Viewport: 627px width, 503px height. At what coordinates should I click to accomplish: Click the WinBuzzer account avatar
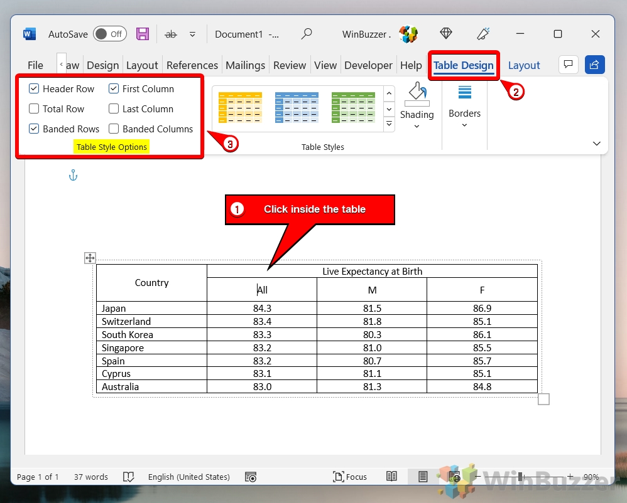click(408, 34)
